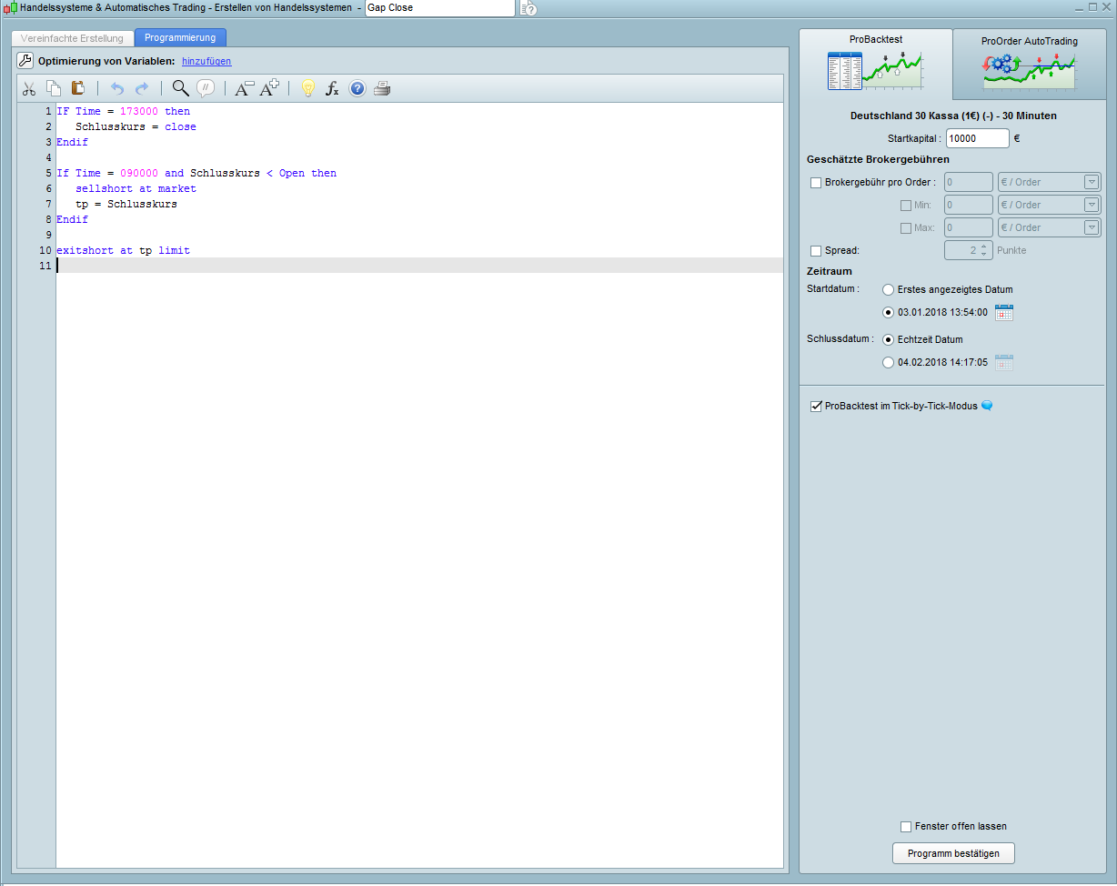Click the copy icon in editor toolbar
This screenshot has width=1117, height=886.
(x=54, y=88)
